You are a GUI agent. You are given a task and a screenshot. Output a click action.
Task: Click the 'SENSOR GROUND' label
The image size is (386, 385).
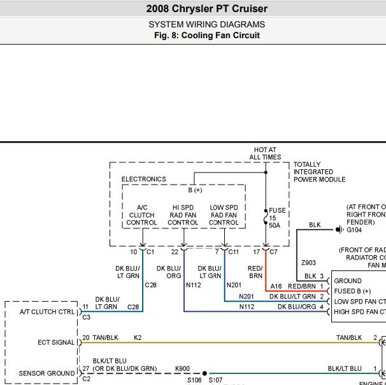(46, 373)
